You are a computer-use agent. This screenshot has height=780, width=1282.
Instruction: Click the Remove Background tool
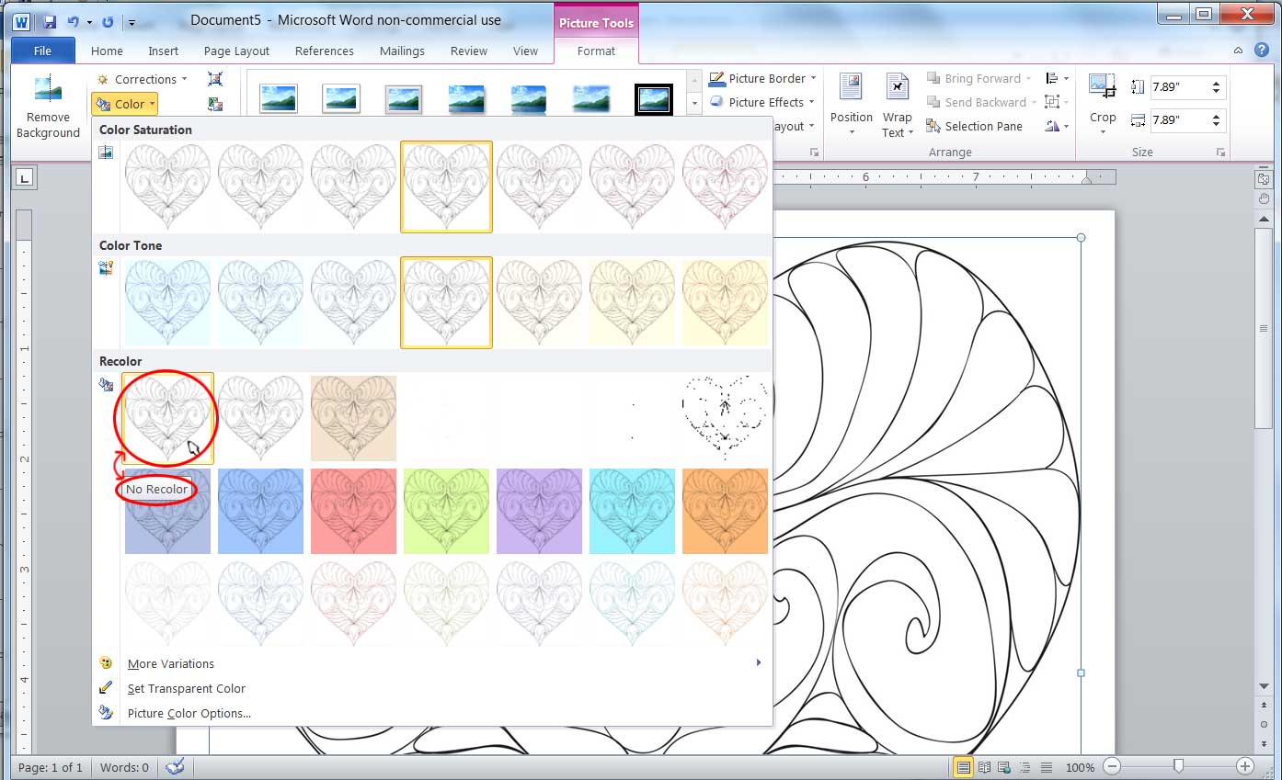(x=48, y=104)
